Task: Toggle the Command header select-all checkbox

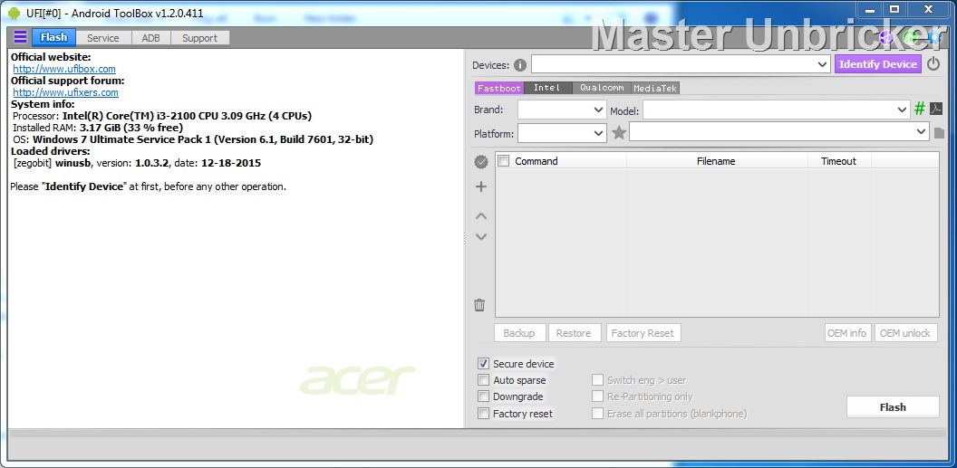Action: click(x=504, y=161)
